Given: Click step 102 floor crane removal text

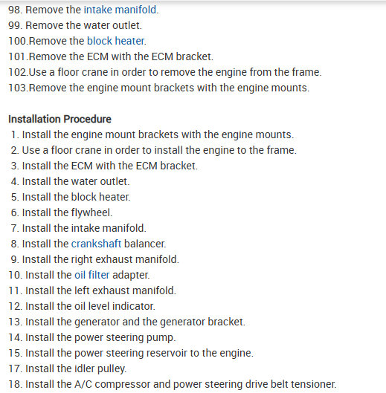Looking at the screenshot, I should point(165,72).
